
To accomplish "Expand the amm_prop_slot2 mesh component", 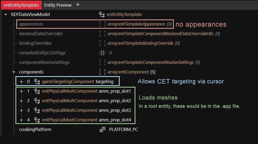I will [x=22, y=101].
